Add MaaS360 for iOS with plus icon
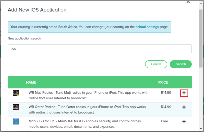The image size is (204, 132). coord(184,121)
